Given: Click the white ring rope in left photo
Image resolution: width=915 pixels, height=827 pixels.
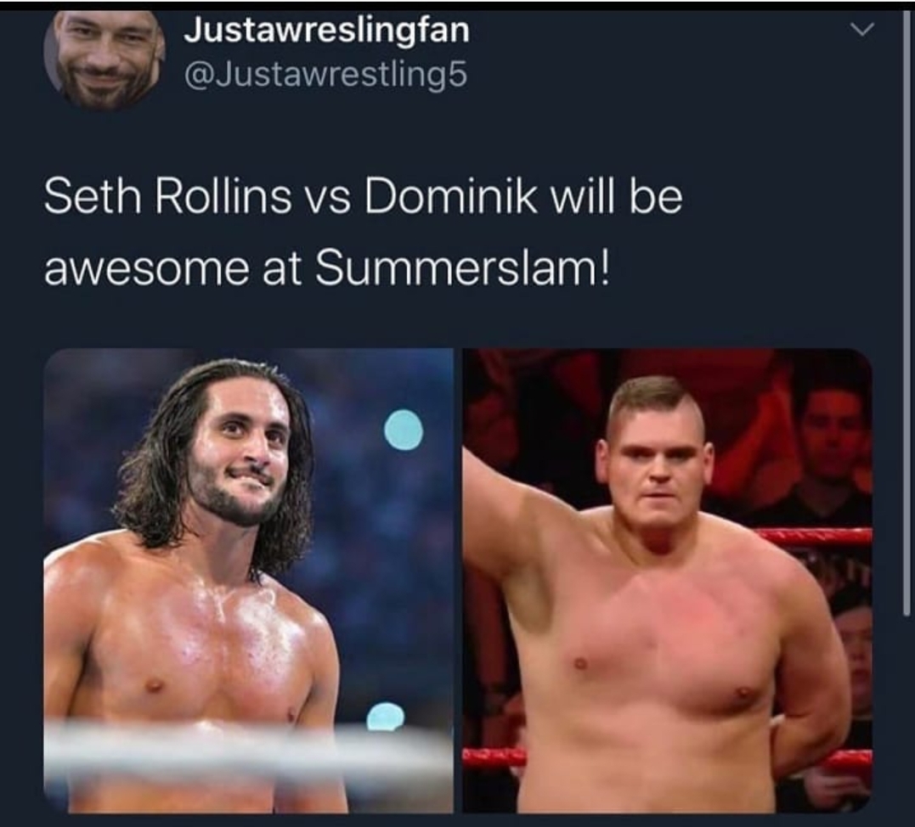Looking at the screenshot, I should click(249, 750).
